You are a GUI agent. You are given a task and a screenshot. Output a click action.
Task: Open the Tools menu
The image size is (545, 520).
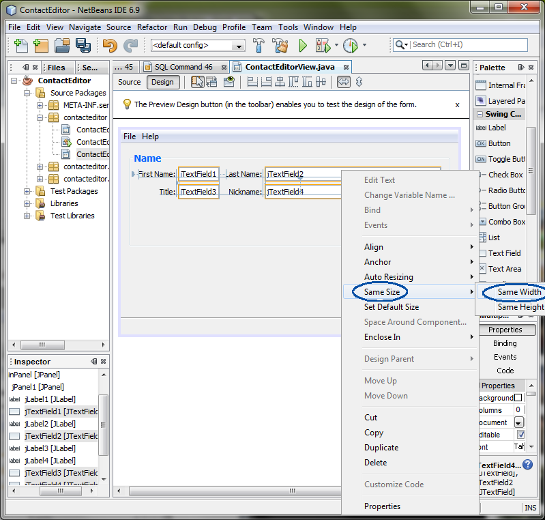(x=288, y=27)
